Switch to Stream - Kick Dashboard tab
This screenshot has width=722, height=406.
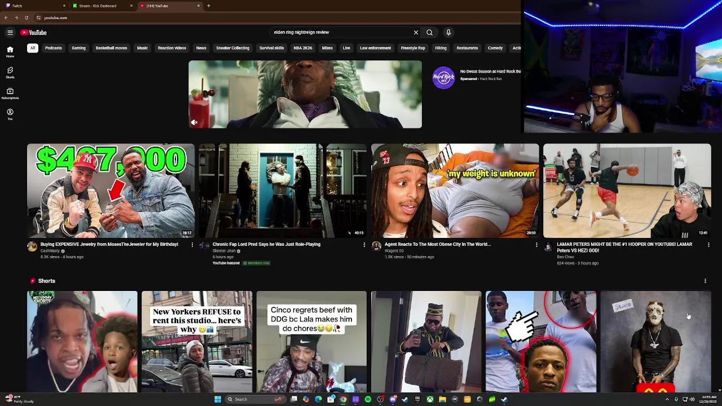100,6
